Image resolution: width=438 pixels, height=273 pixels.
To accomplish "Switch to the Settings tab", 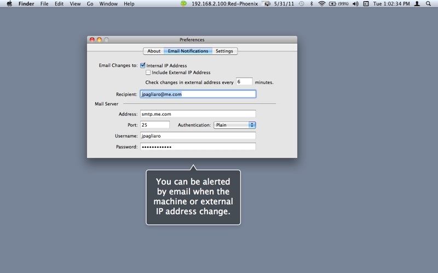I will pyautogui.click(x=224, y=51).
